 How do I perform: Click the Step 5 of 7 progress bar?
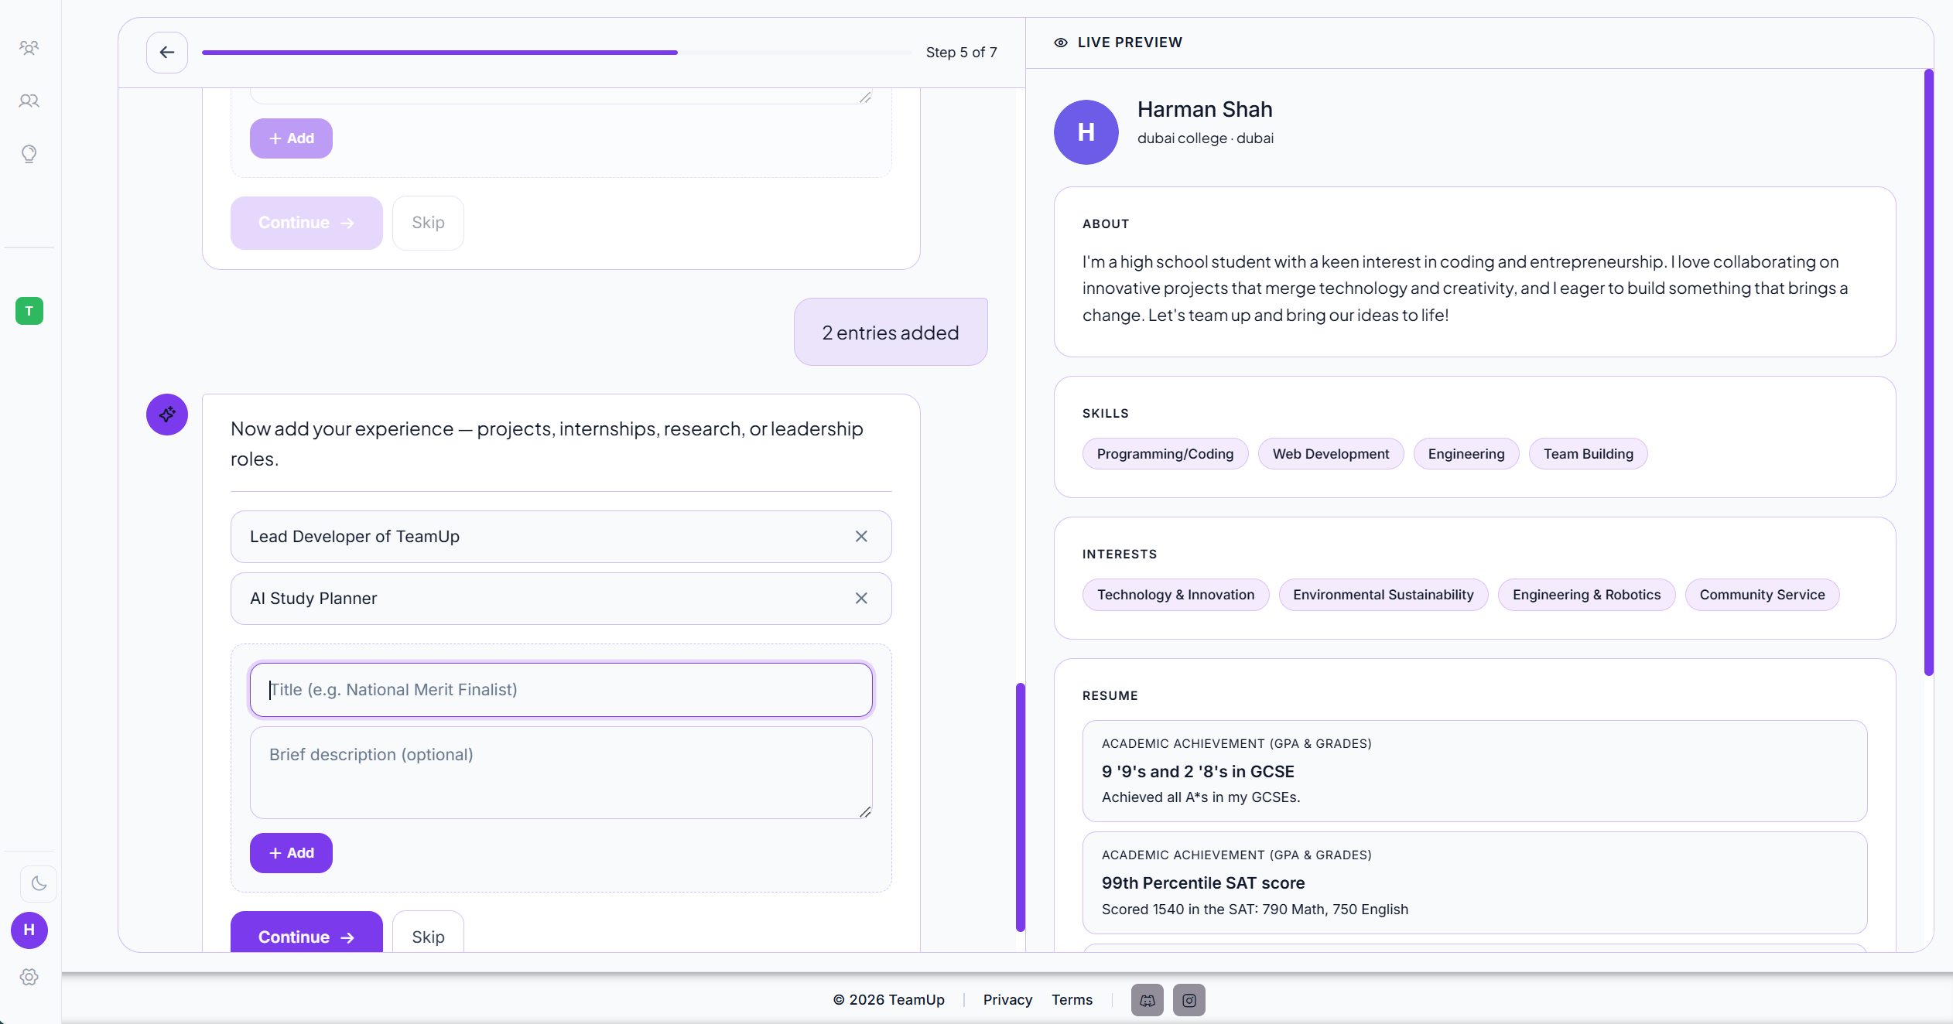coord(555,52)
